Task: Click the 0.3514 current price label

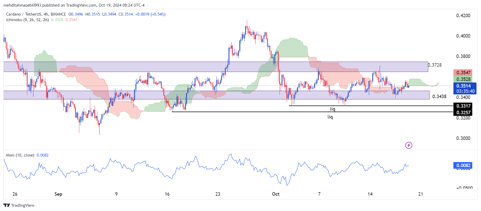Action: click(x=463, y=86)
